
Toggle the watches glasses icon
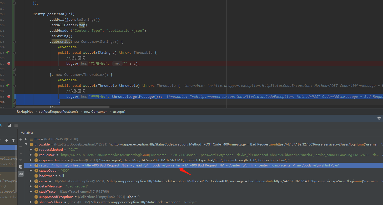[x=21, y=174]
